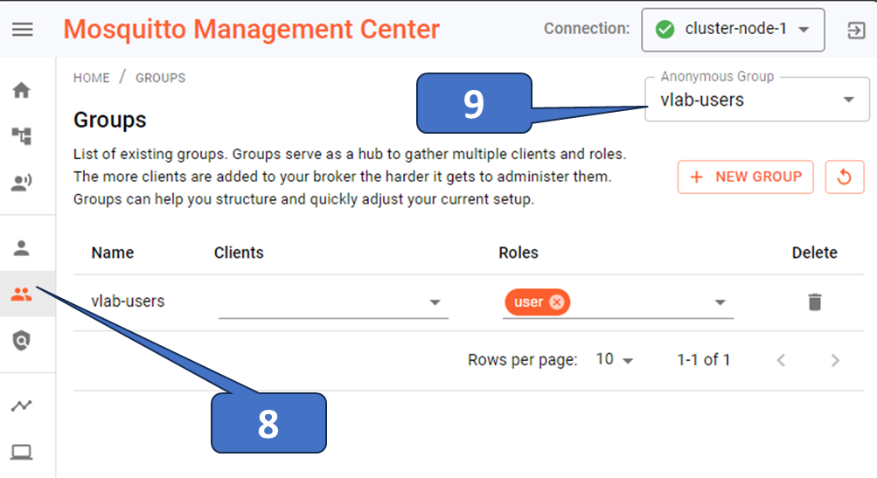Click the GROUPS breadcrumb link
Screen dimensions: 877x478
click(161, 78)
